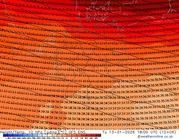Image resolution: width=179 pixels, height=139 pixels.
Task: Click the 'Height/Temp.' title text
Action: point(13,132)
